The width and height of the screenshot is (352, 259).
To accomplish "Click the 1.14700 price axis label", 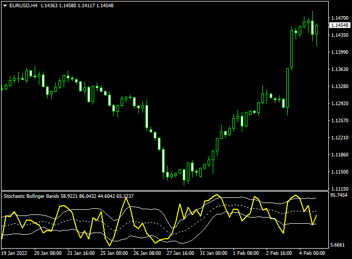I will tap(340, 18).
